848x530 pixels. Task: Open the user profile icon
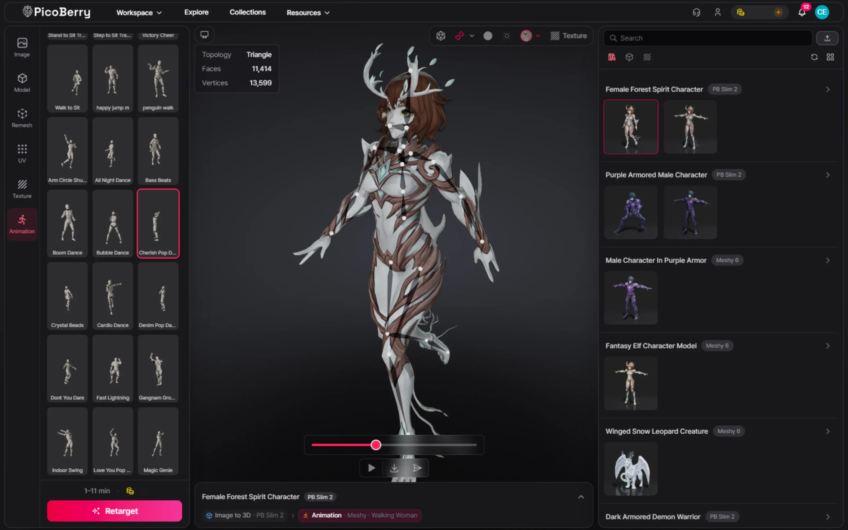coord(718,12)
